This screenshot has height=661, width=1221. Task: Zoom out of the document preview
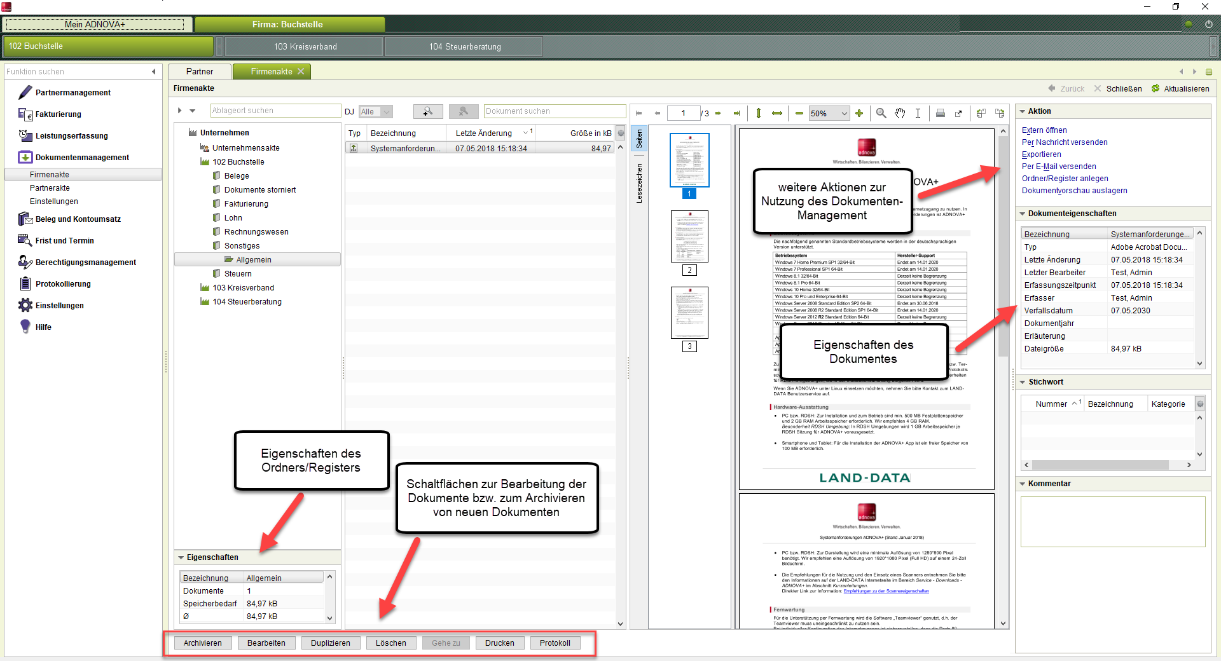(799, 113)
